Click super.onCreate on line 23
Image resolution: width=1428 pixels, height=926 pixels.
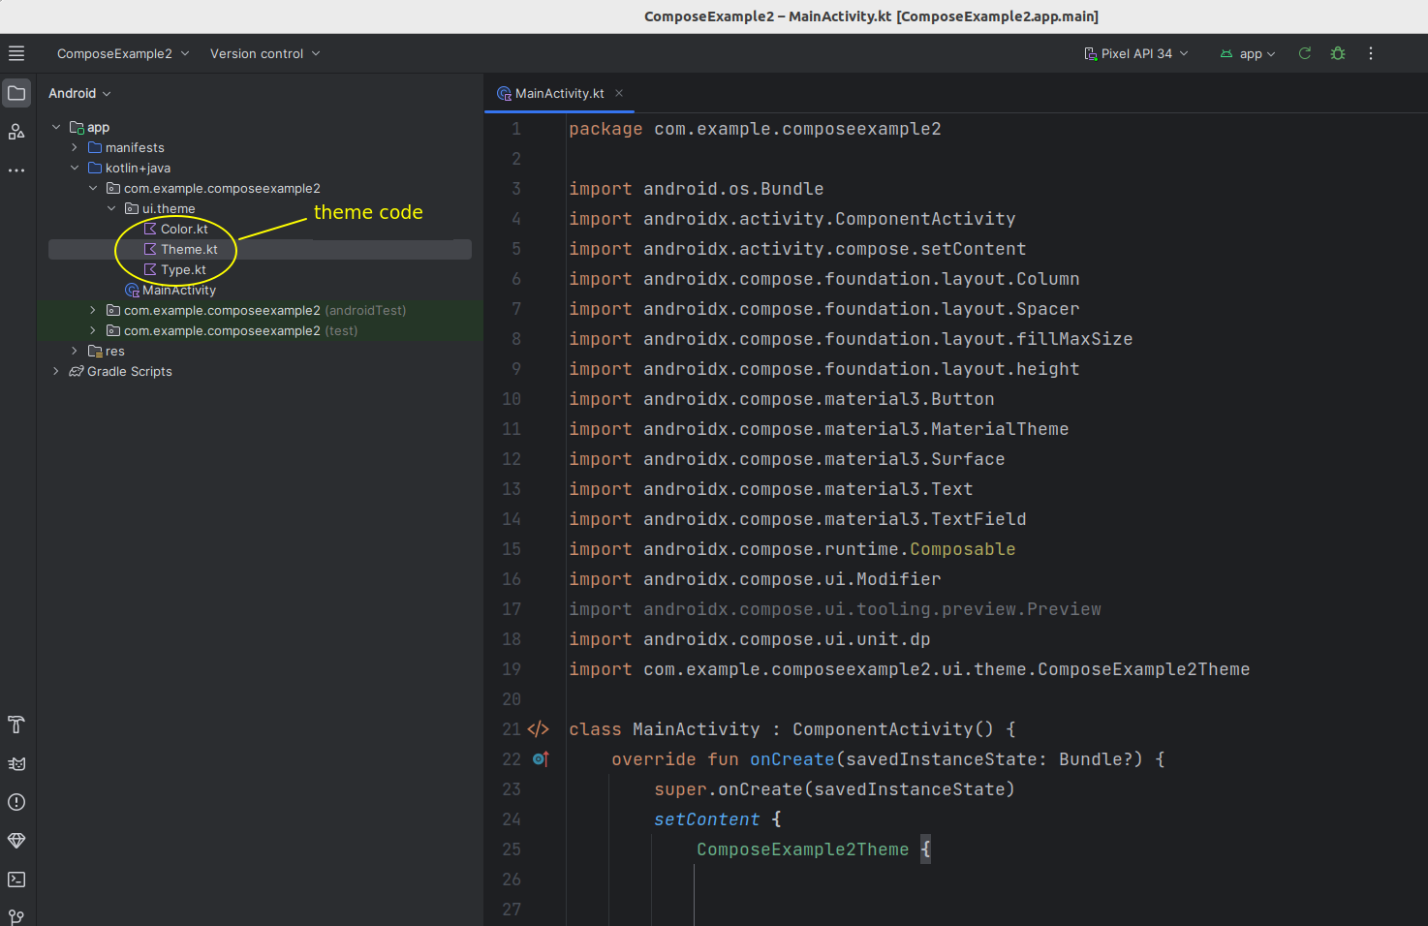click(834, 789)
